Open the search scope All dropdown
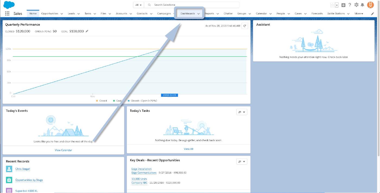 pos(138,5)
